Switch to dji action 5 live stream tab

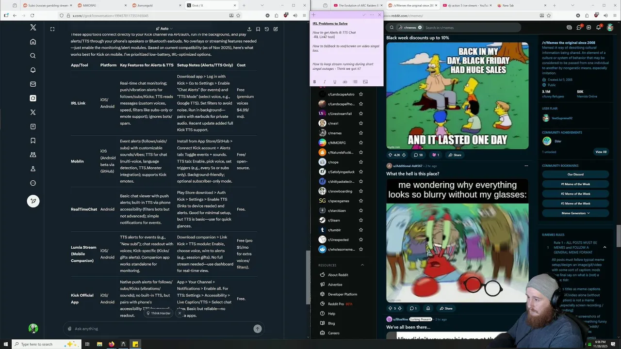pyautogui.click(x=466, y=5)
